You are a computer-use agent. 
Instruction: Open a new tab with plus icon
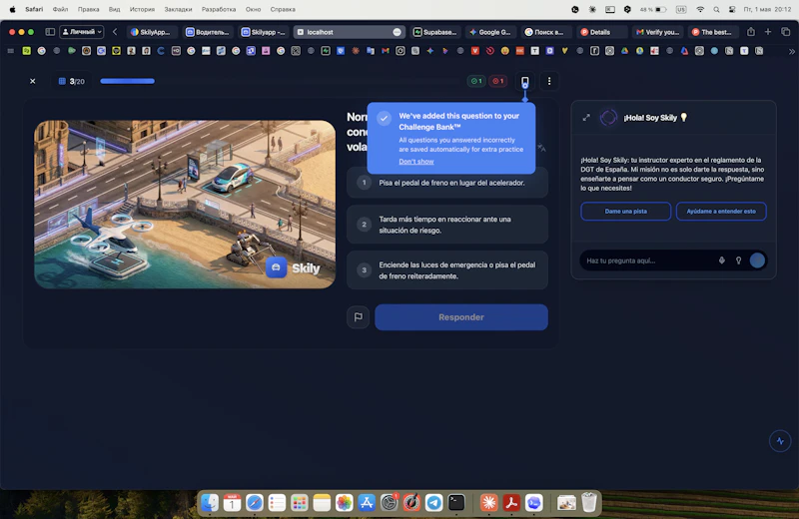tap(767, 32)
